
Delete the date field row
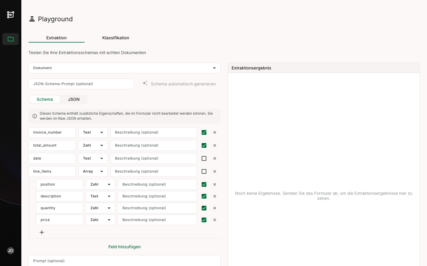215,158
